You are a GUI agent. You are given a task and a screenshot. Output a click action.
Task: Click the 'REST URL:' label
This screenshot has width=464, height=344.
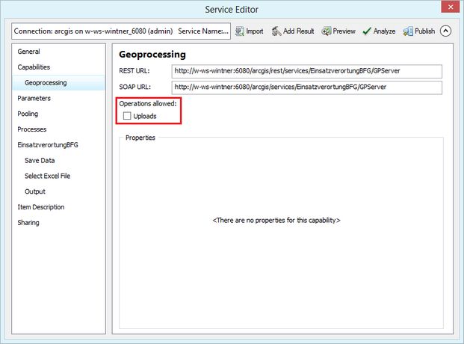(134, 71)
